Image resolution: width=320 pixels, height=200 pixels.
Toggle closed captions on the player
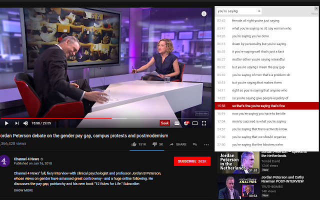coord(177,123)
